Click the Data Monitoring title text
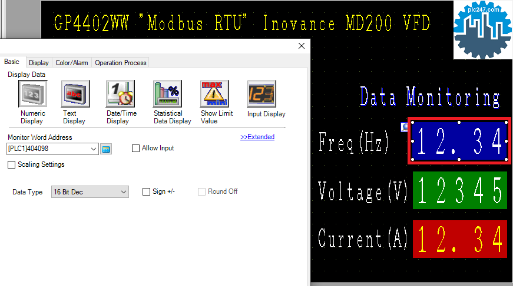Viewport: 513px width, 286px height. point(430,97)
